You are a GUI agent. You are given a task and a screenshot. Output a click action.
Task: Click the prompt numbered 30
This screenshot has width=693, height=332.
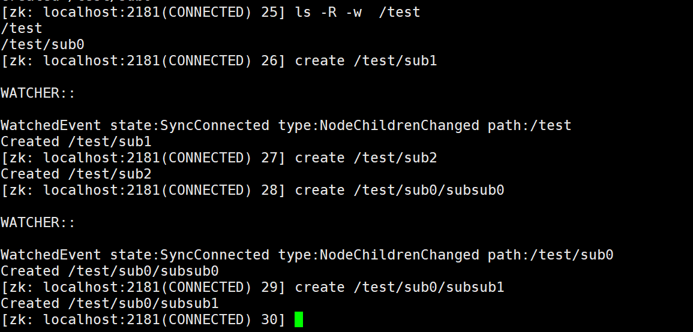143,319
